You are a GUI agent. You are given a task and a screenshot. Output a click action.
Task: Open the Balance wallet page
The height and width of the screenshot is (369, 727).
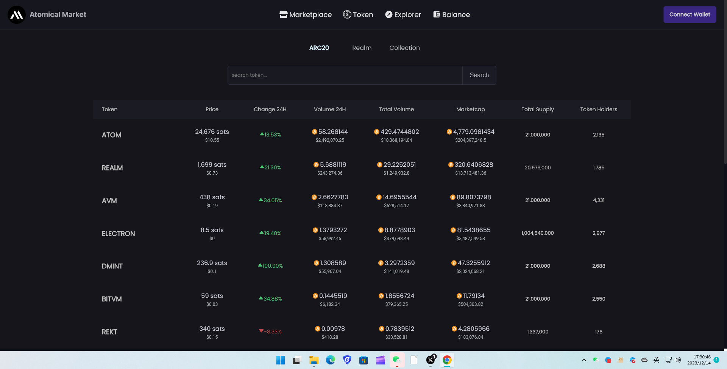tap(452, 15)
